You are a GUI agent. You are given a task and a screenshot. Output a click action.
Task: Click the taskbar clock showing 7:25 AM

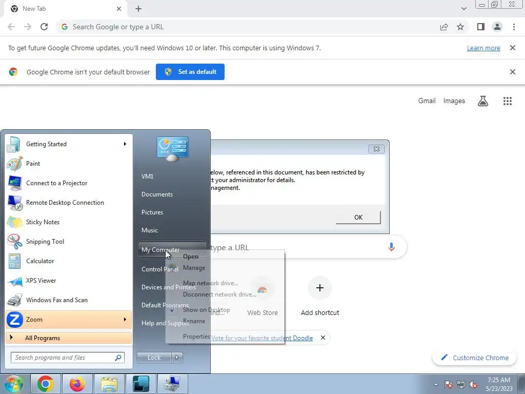499,384
